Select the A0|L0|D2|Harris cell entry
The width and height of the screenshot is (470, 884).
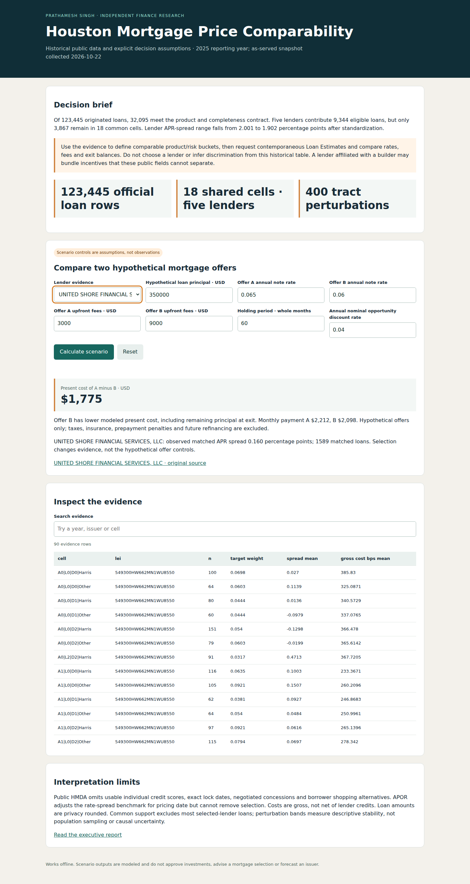(x=74, y=629)
